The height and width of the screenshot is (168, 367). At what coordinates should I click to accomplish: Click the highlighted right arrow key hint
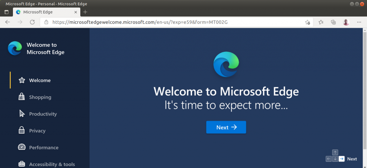tap(342, 159)
